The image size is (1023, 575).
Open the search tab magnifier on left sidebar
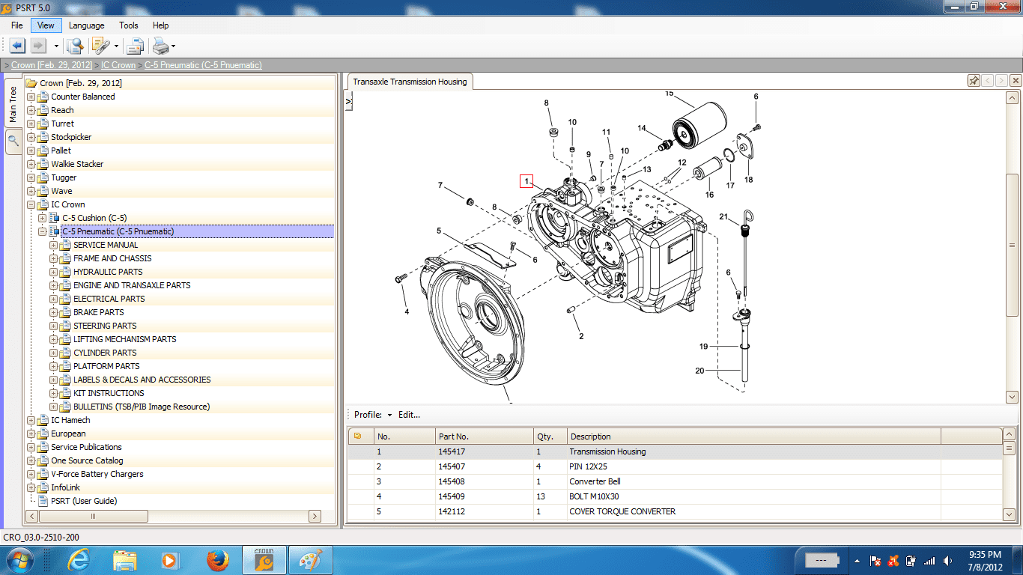(13, 140)
